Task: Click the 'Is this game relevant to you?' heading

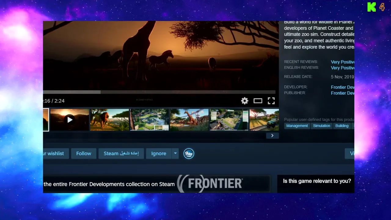Action: tap(317, 181)
